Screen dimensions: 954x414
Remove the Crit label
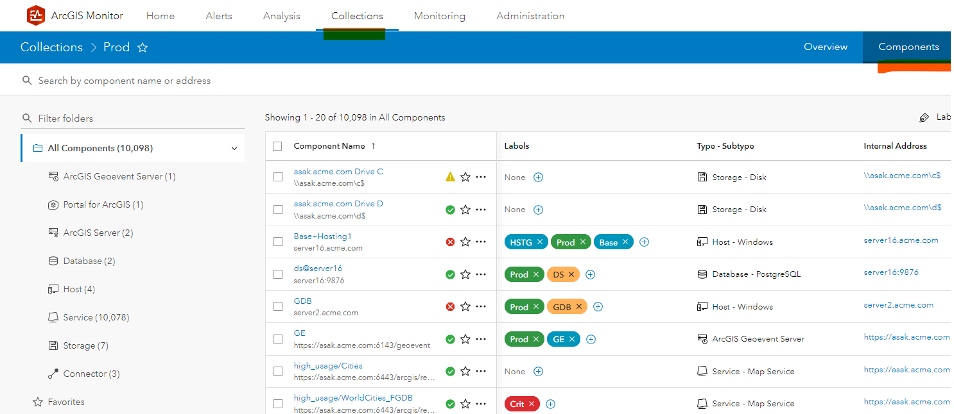[532, 404]
